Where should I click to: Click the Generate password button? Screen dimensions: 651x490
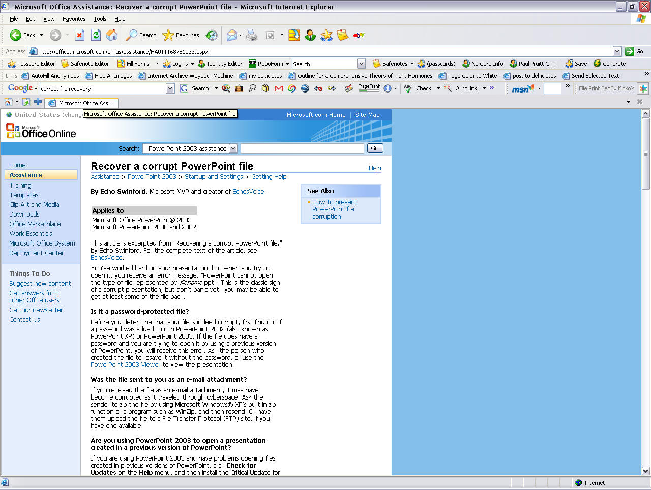[x=609, y=64]
